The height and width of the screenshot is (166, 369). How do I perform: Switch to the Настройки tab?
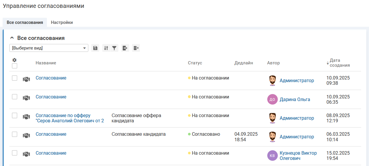62,22
